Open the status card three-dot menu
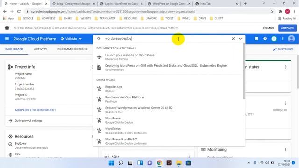Viewport: 299px width, 168px height. point(285,67)
